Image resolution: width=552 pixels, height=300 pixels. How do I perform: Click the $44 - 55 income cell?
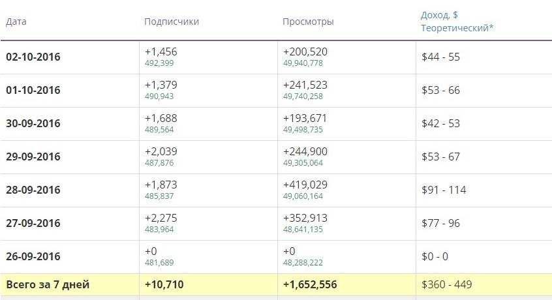tap(441, 57)
